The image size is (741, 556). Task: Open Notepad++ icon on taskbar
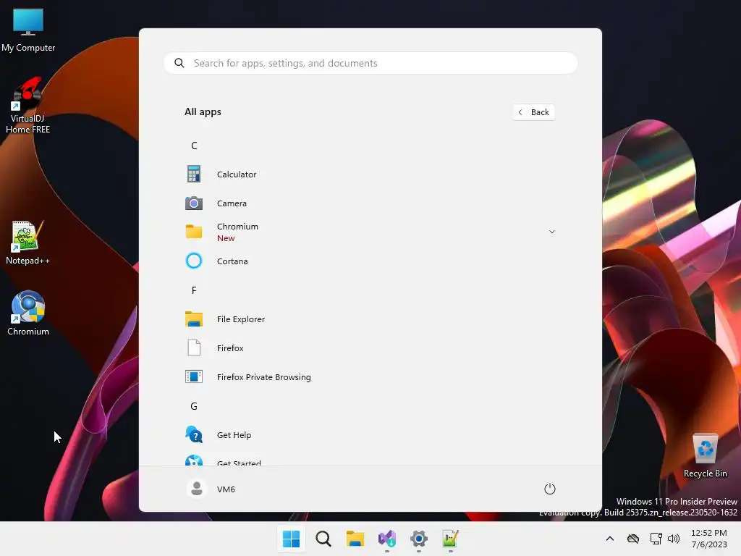coord(450,539)
